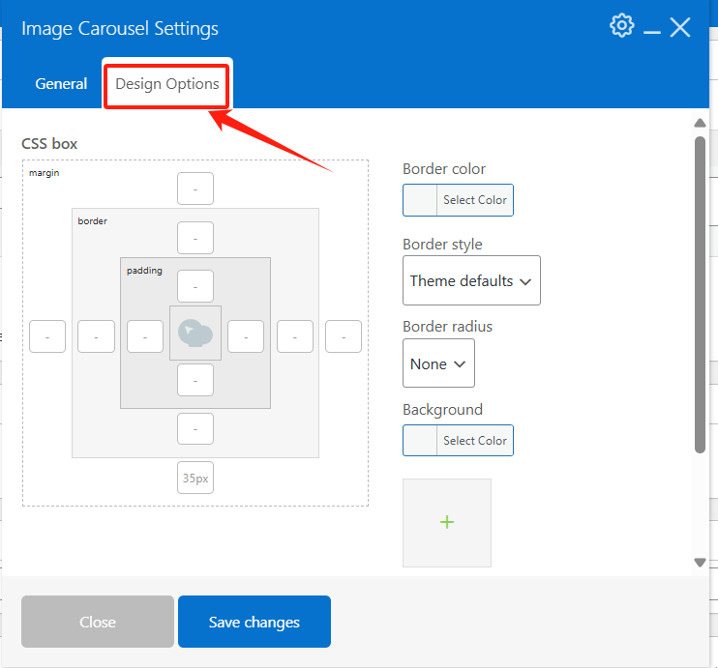Click the green plus add image icon
718x668 pixels.
point(447,522)
